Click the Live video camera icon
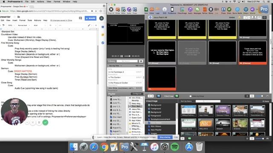This screenshot has width=273, height=153. pos(217,9)
